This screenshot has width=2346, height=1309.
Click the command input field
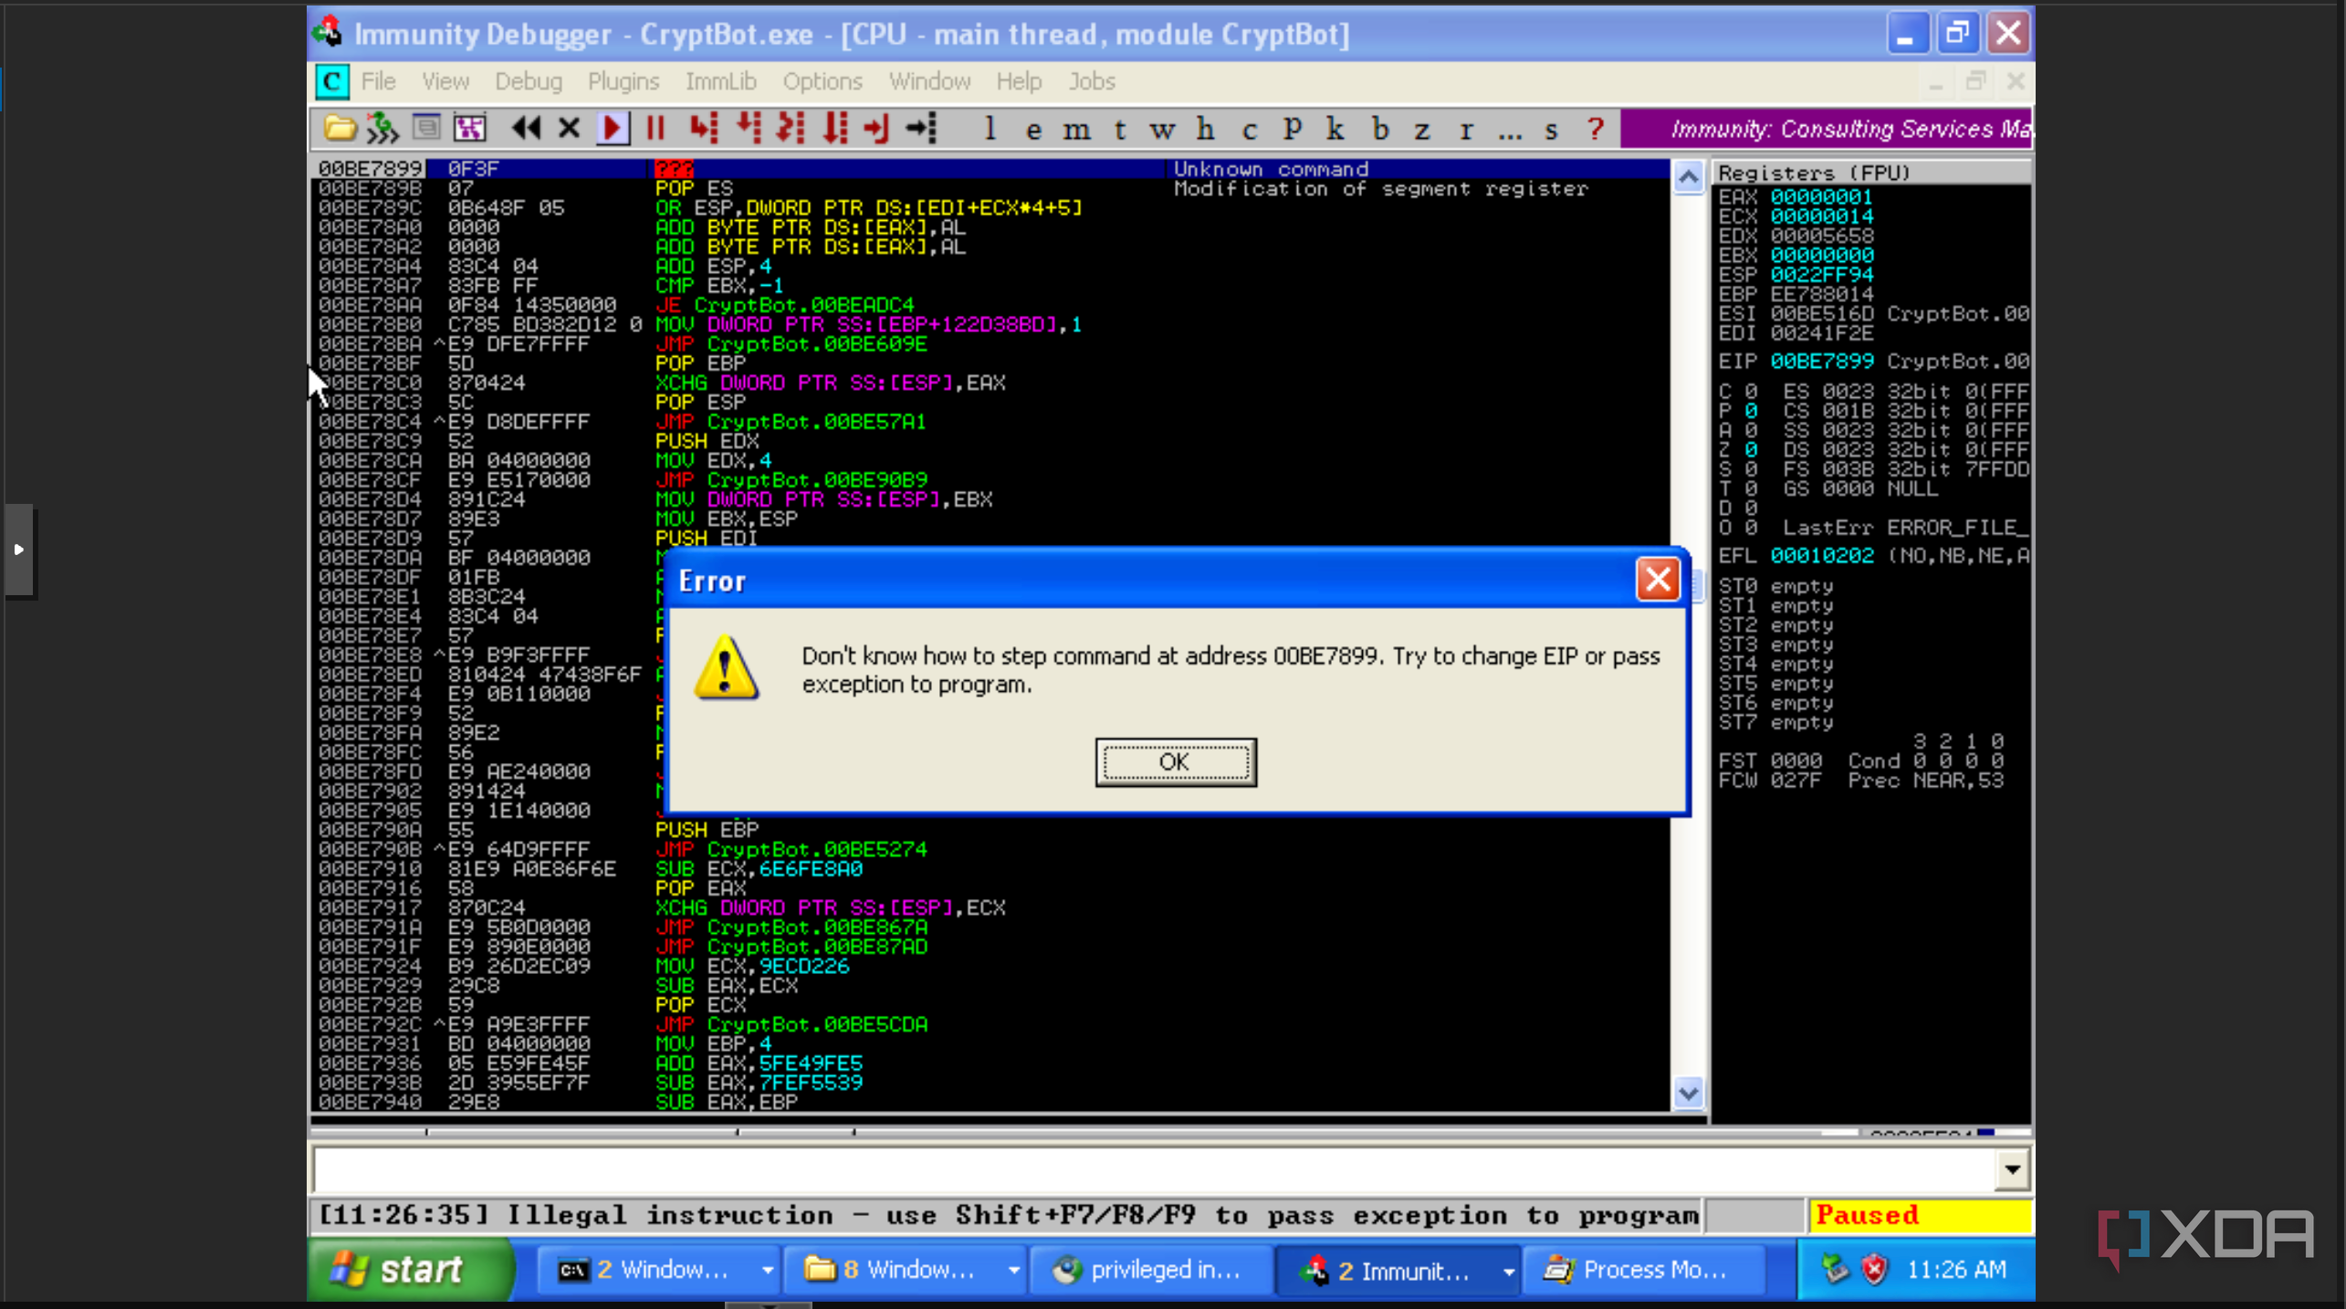(x=1152, y=1169)
